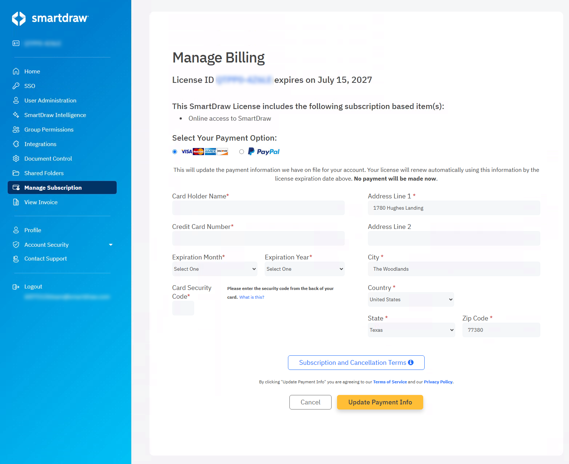
Task: Open the Privacy Policy link
Action: pos(438,382)
